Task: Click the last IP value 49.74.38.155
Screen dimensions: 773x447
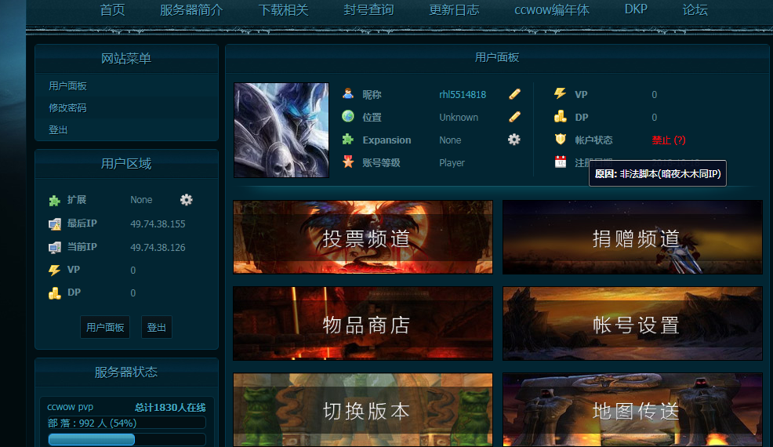Action: tap(158, 224)
